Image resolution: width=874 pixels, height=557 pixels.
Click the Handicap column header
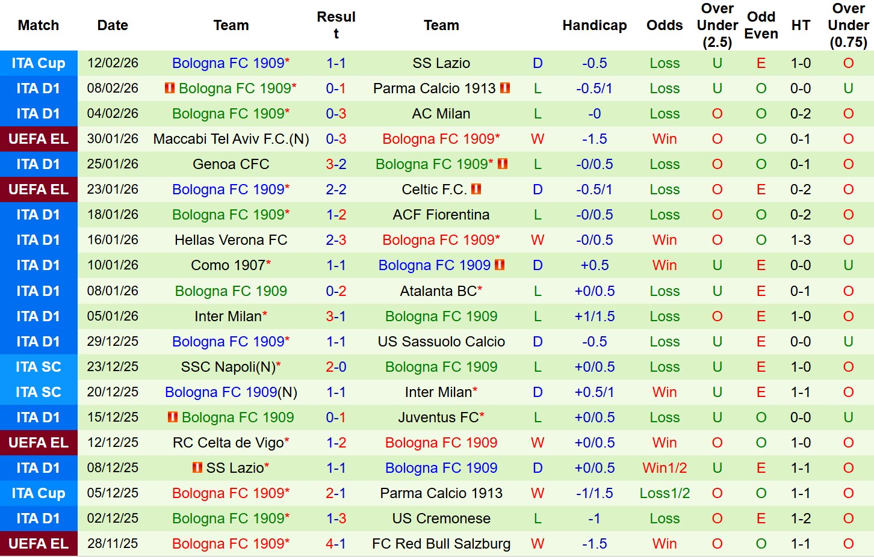594,25
